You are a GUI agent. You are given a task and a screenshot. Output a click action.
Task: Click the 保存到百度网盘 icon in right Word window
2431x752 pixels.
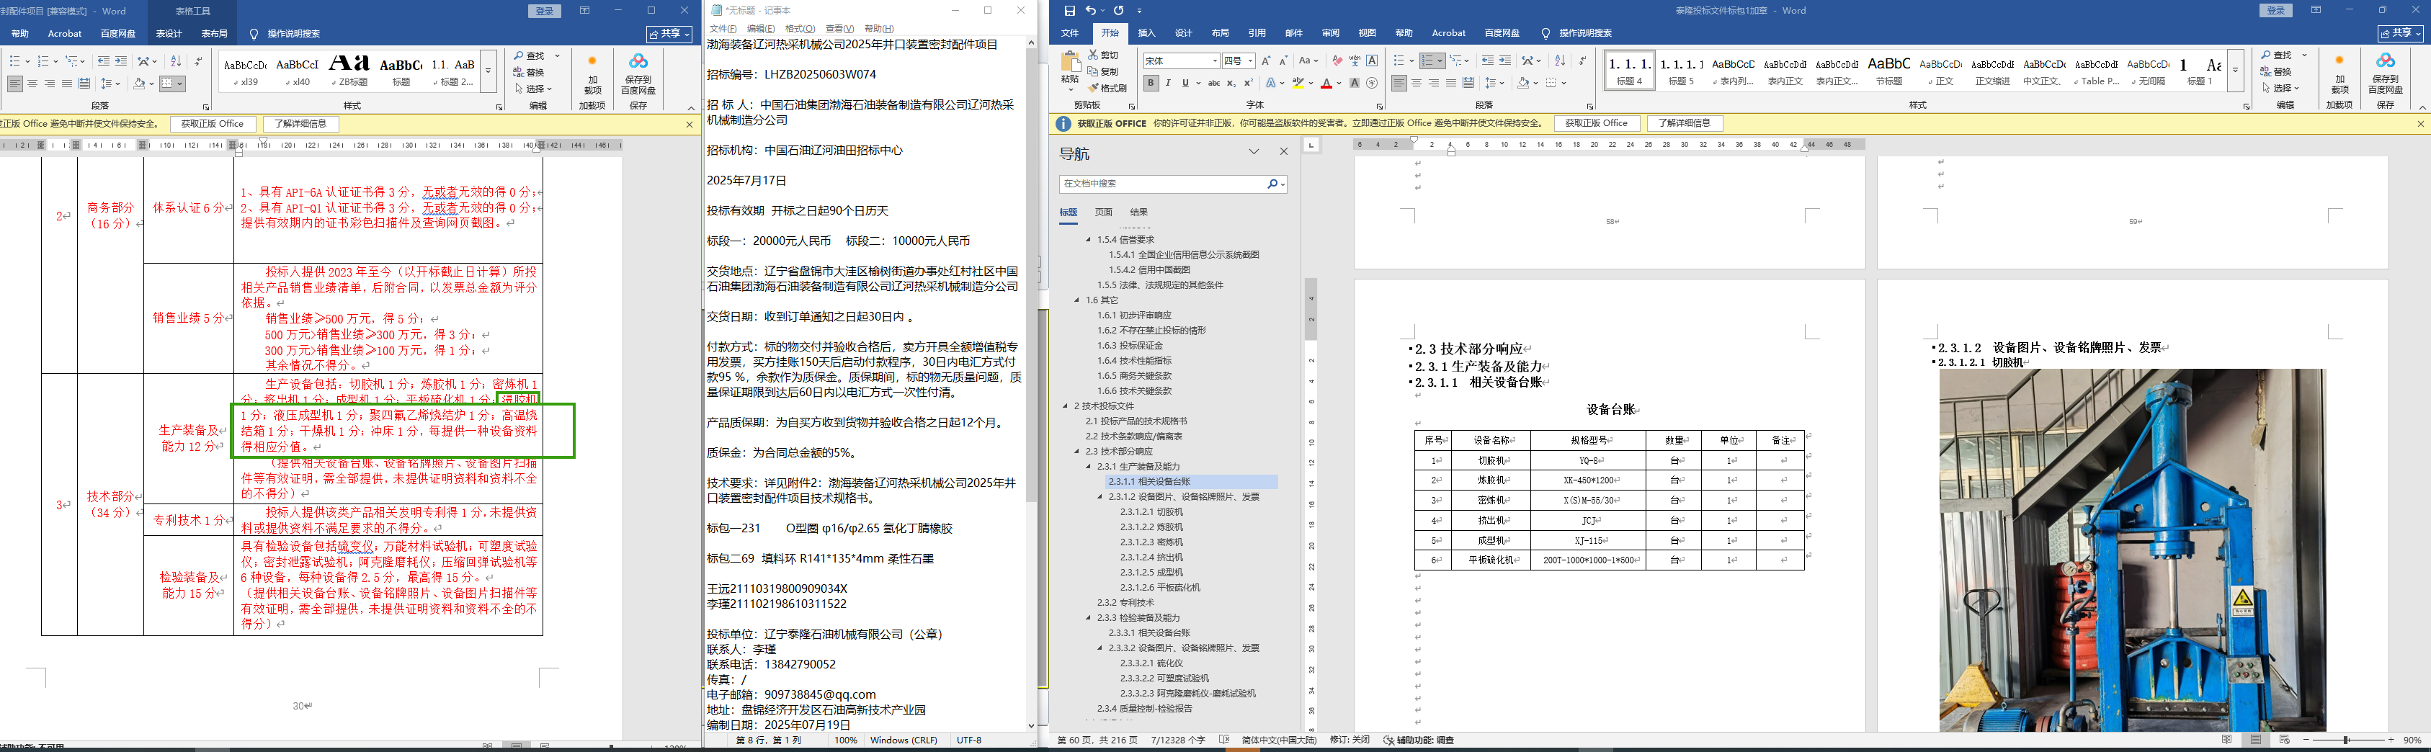point(2385,72)
